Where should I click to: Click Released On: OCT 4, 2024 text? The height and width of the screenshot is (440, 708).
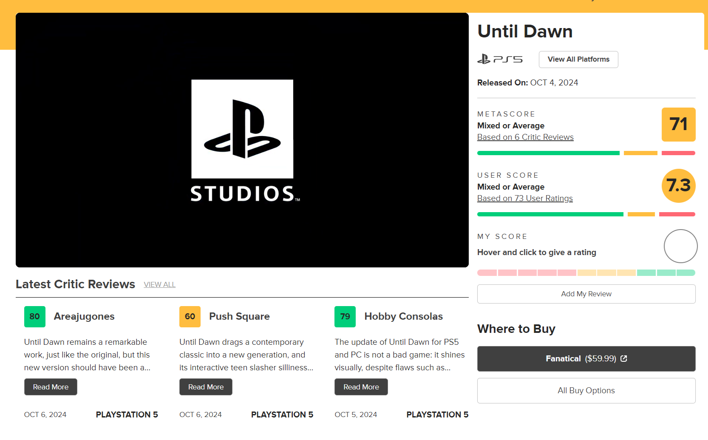(x=527, y=82)
